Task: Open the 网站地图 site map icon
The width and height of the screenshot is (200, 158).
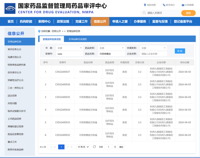Action: 145,5
